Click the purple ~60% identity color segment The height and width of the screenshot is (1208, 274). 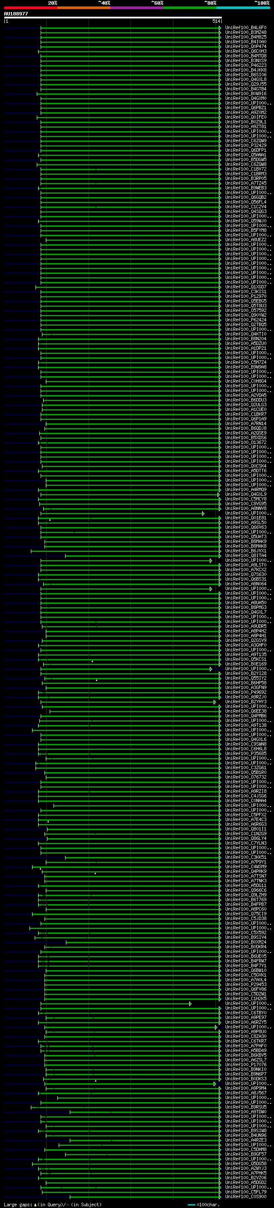click(x=137, y=8)
